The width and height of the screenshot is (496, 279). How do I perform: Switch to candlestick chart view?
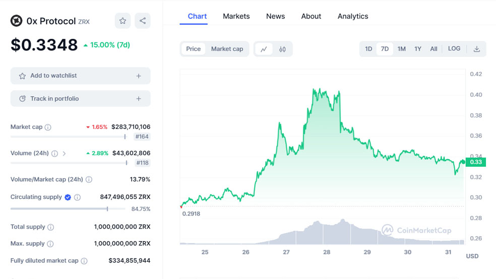tap(282, 49)
